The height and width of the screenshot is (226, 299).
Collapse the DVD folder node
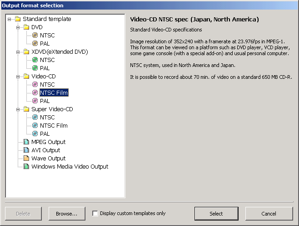coord(18,27)
